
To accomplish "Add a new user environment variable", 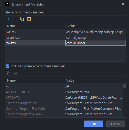I will click(8, 19).
